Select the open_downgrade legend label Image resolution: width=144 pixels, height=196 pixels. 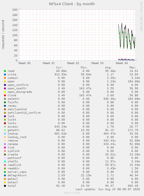pos(20,92)
